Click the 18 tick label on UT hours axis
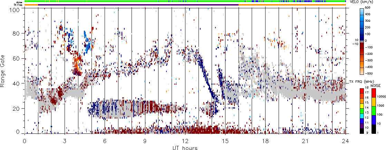 point(265,141)
